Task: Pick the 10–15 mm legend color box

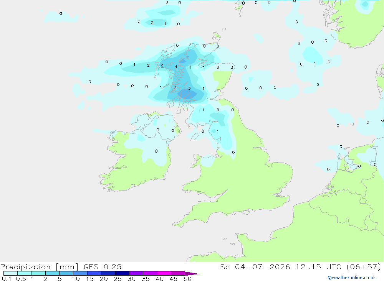Action: (80, 273)
